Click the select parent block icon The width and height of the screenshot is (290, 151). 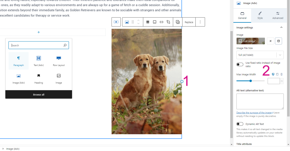tap(116, 22)
